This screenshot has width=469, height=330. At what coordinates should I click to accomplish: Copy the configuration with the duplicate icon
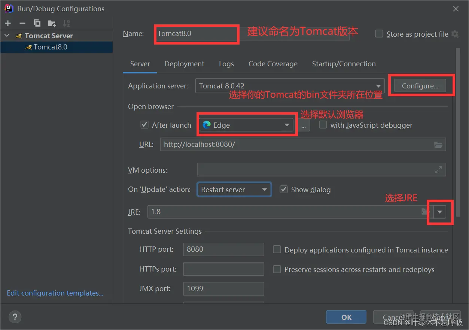(x=37, y=23)
